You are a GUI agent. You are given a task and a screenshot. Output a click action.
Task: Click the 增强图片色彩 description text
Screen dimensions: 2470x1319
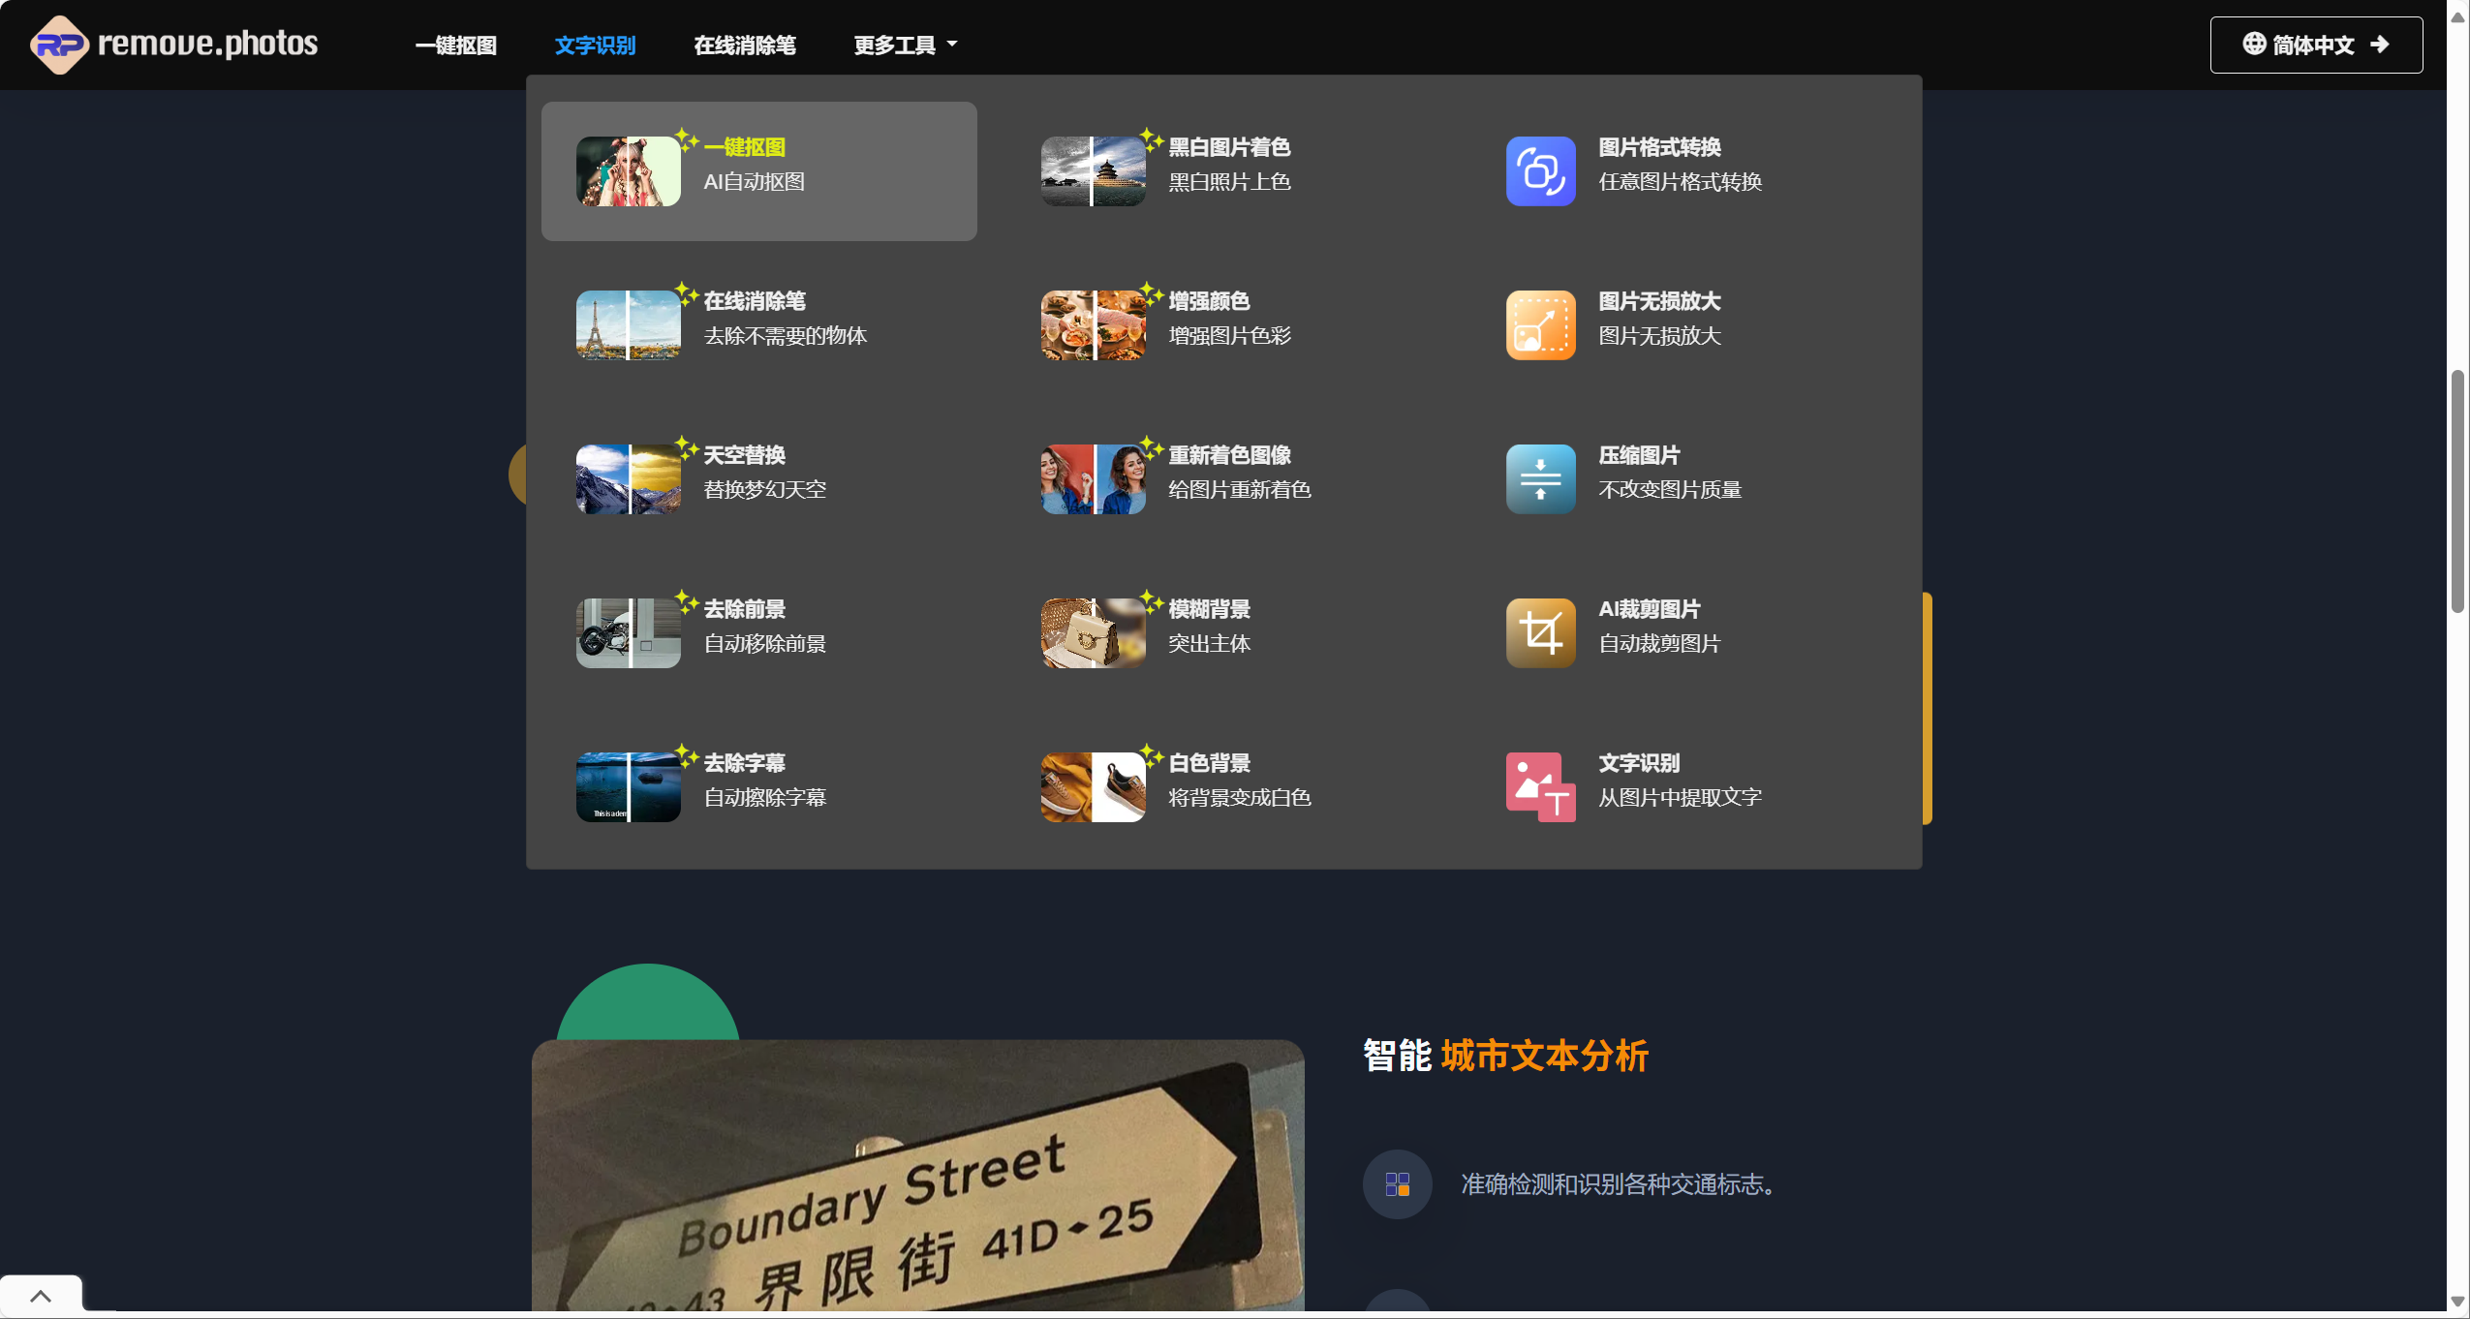pyautogui.click(x=1229, y=336)
